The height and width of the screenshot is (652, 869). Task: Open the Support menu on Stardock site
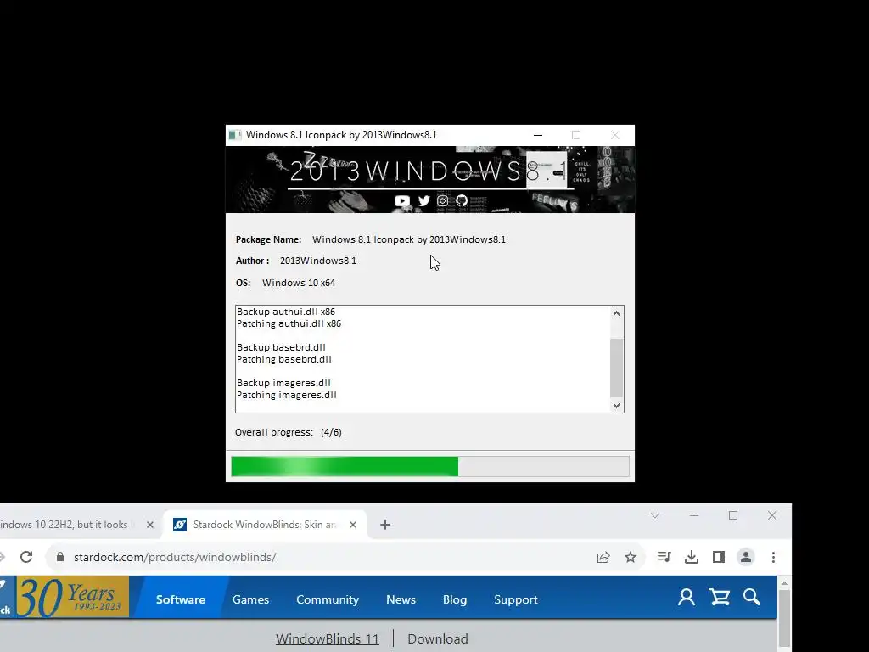point(515,599)
